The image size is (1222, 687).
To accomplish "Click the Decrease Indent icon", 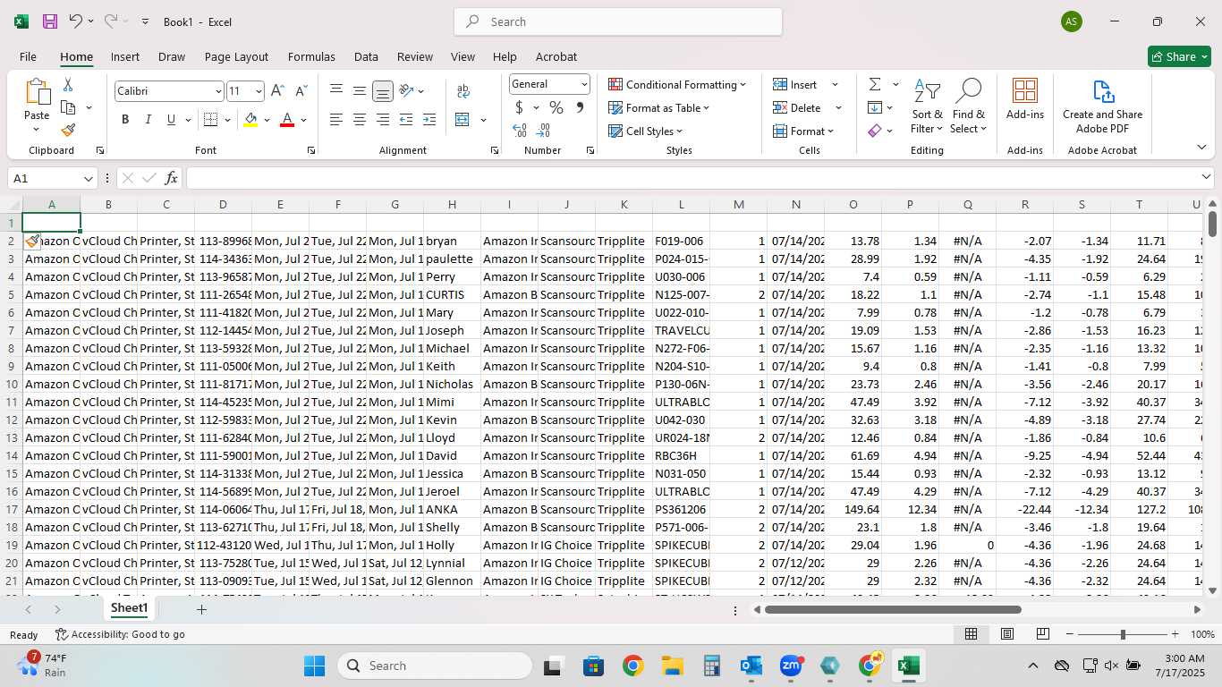I will [x=406, y=119].
